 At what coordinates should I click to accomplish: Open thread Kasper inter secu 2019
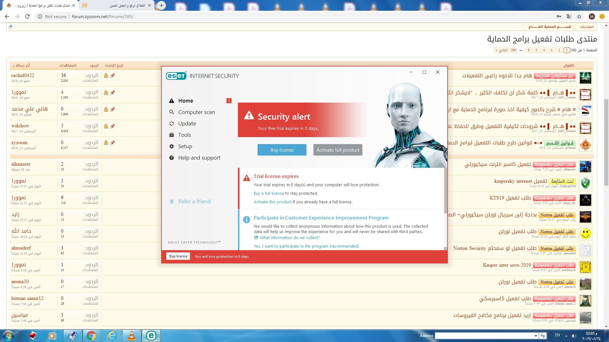(x=507, y=265)
